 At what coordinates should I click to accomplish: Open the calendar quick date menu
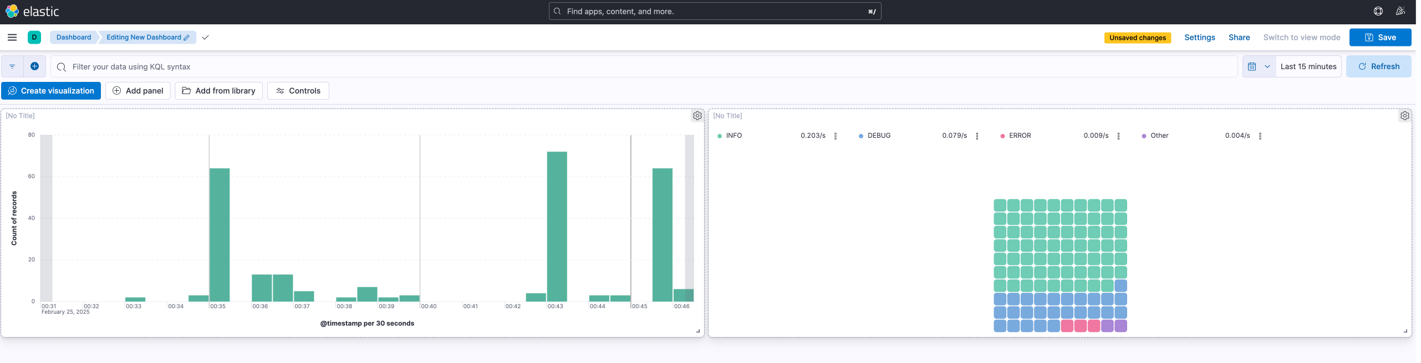point(1259,66)
